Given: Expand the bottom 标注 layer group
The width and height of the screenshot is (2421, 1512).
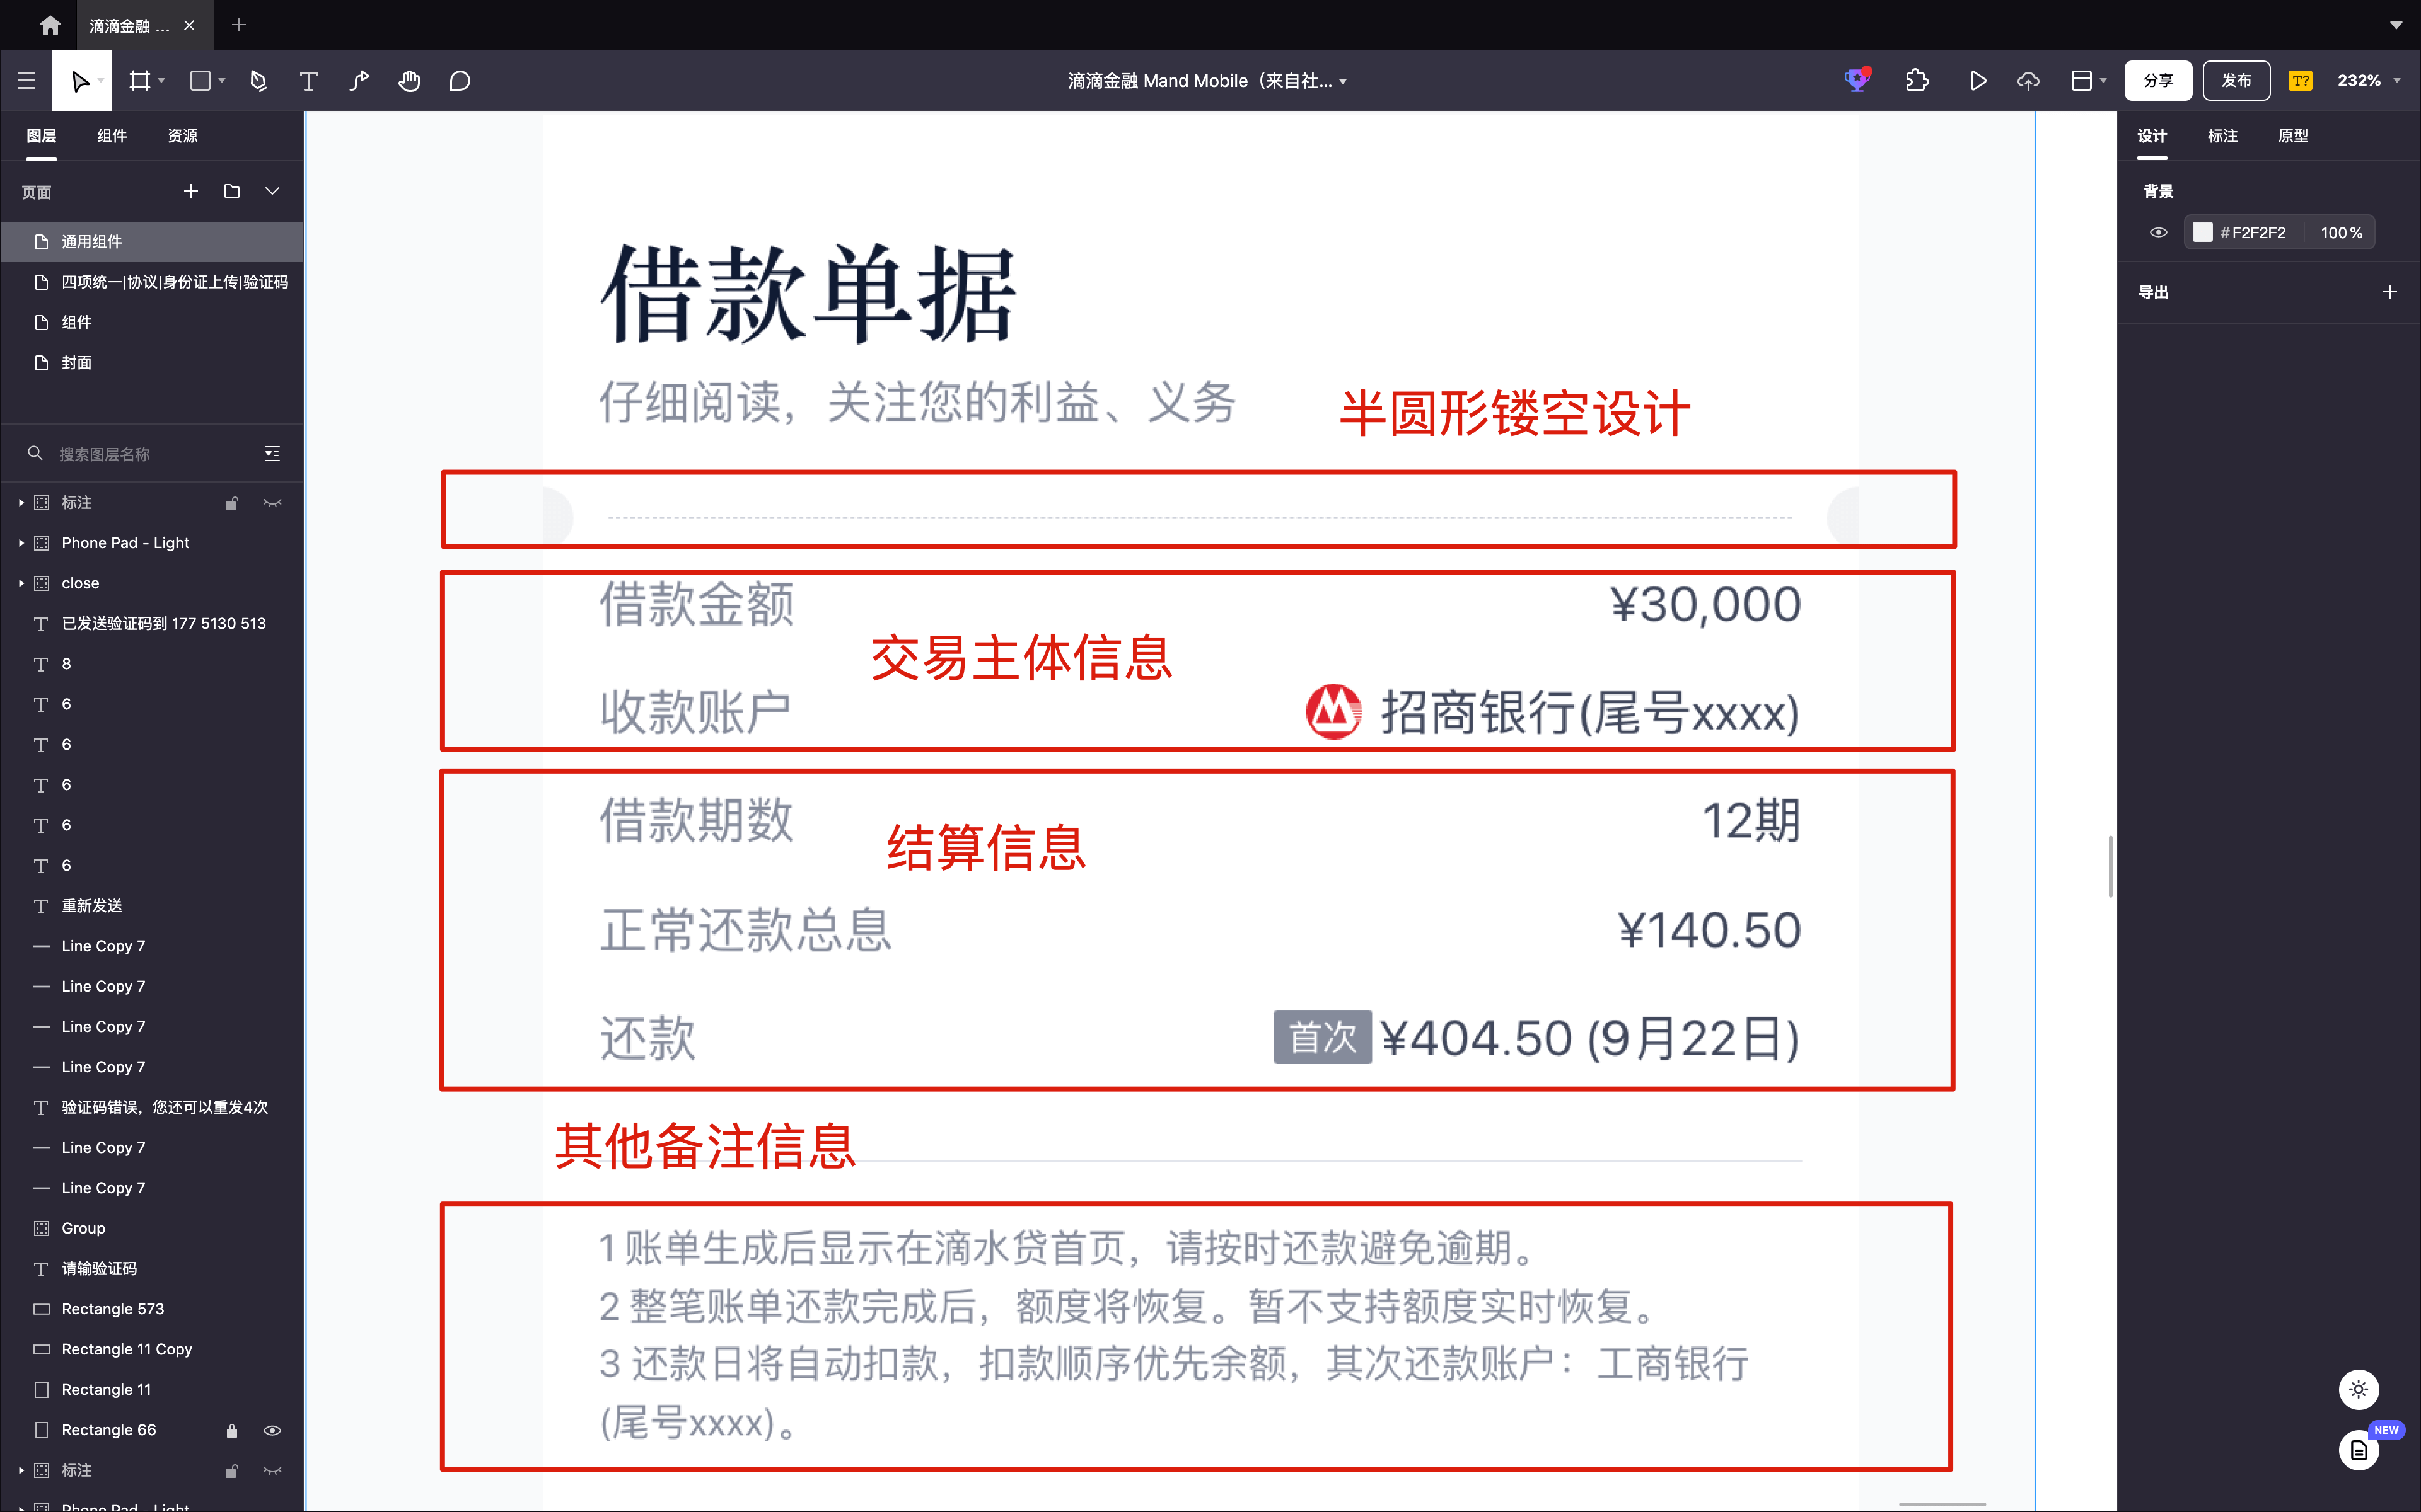Looking at the screenshot, I should [21, 1471].
